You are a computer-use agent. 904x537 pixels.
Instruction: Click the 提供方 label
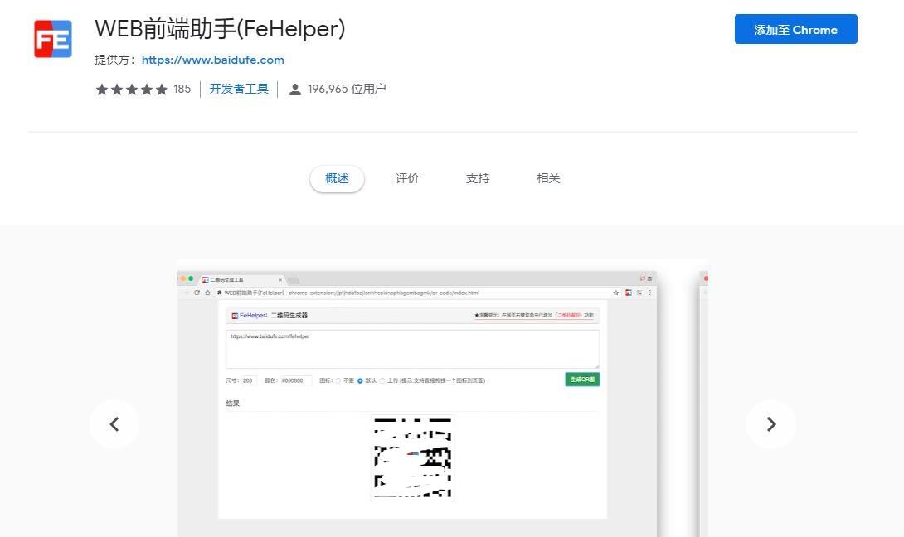(x=115, y=60)
